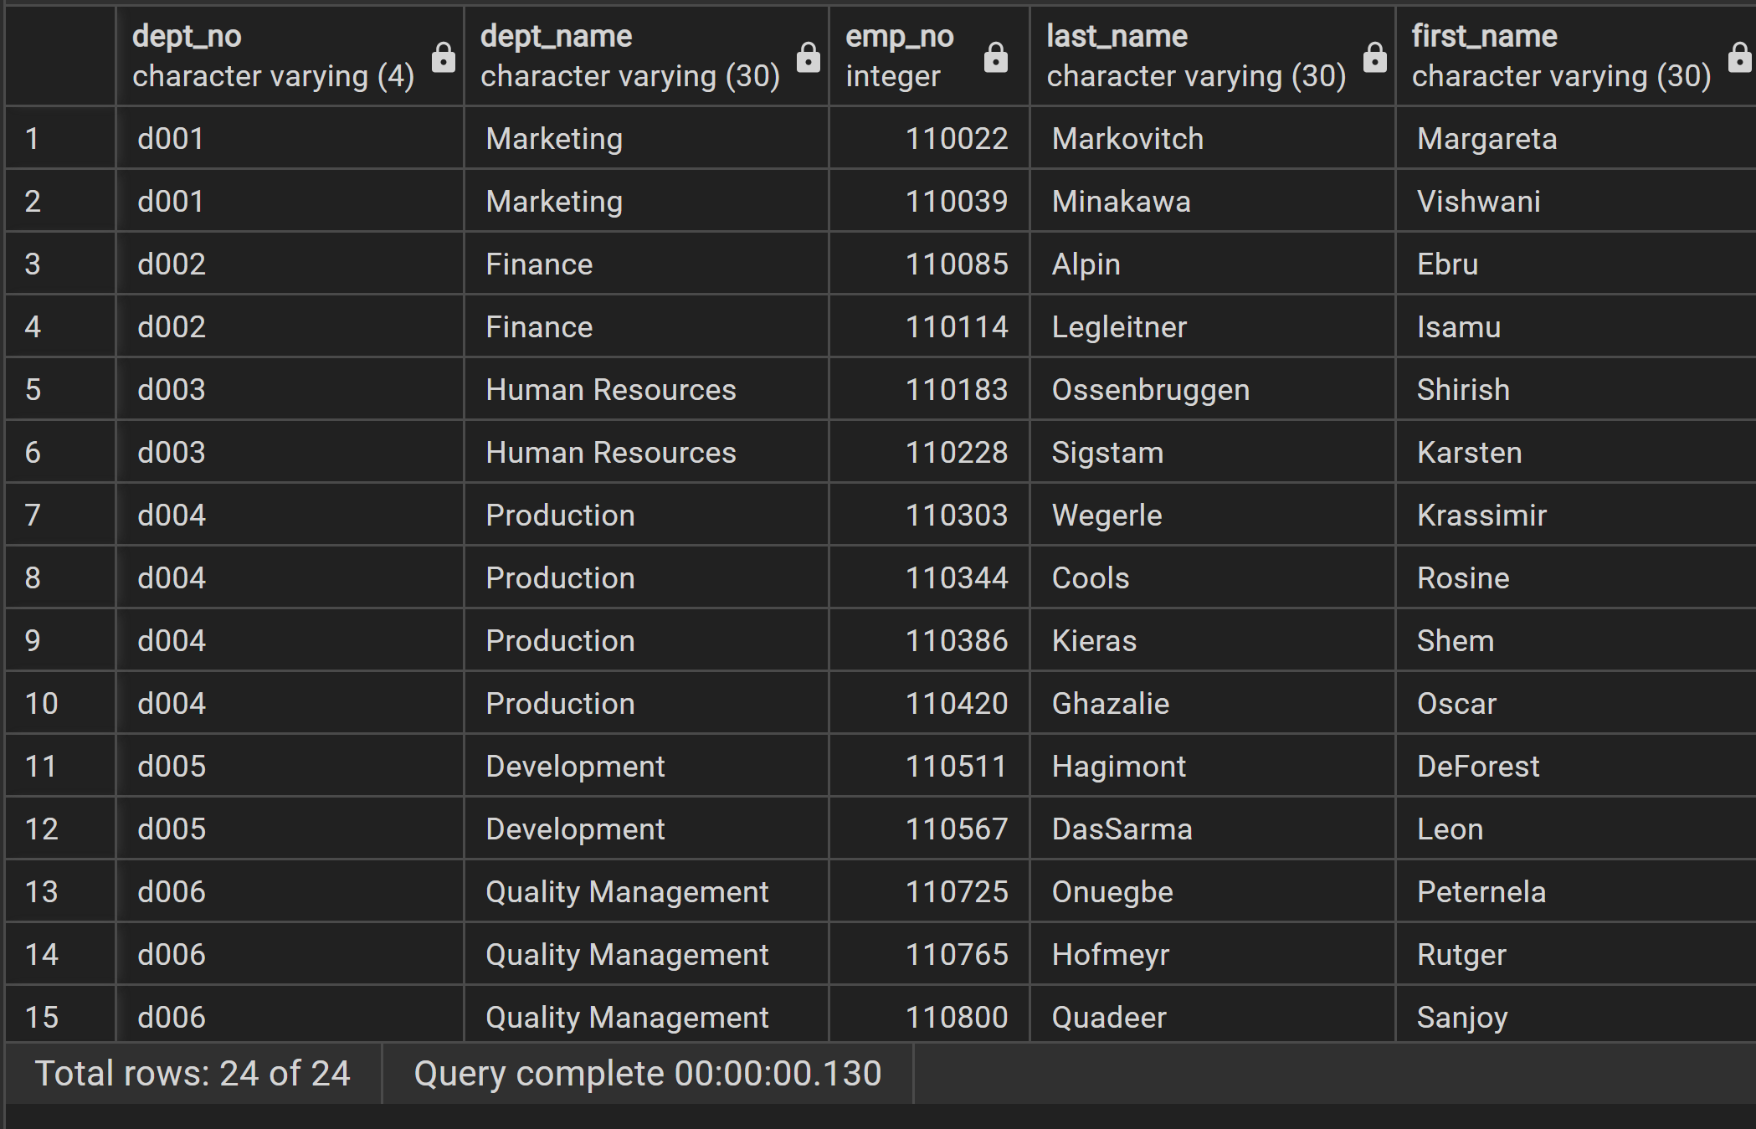Click the cell containing Onuegbe
Screen dimensions: 1756x1129
pos(1213,891)
